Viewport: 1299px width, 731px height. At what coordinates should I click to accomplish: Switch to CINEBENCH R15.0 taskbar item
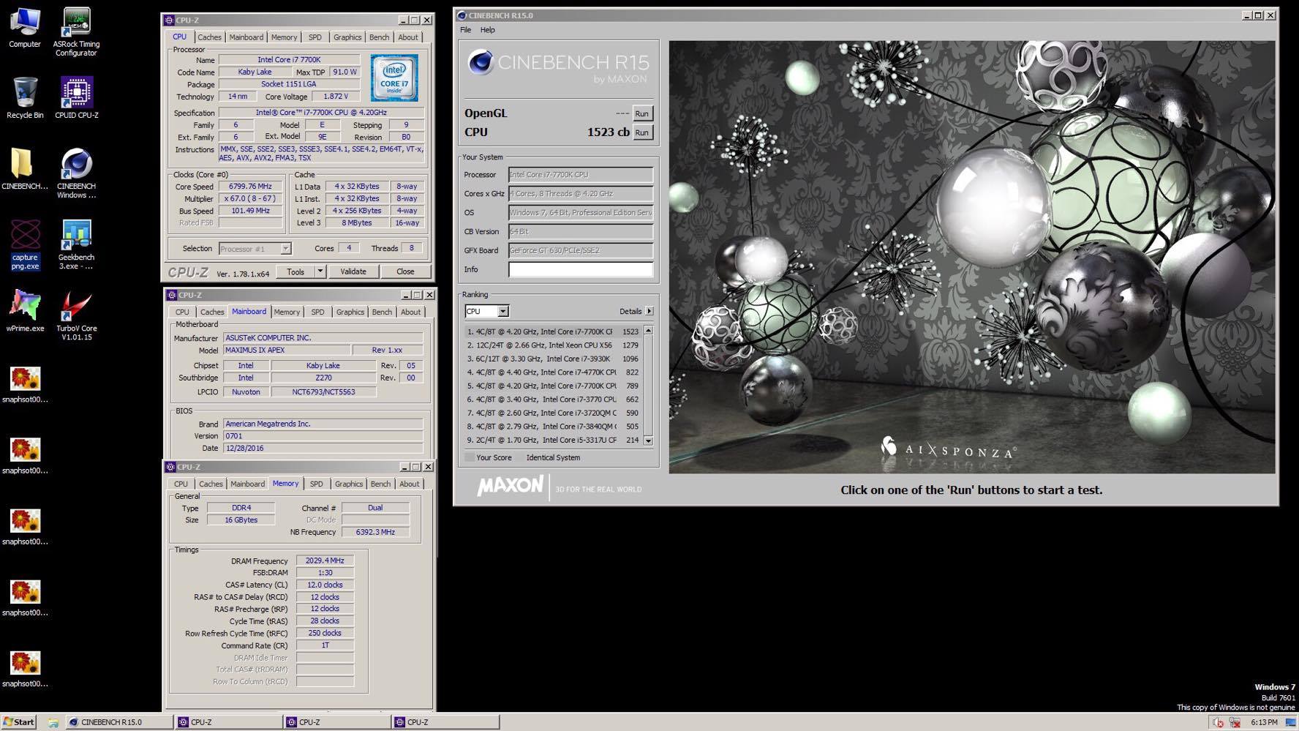[x=119, y=721]
